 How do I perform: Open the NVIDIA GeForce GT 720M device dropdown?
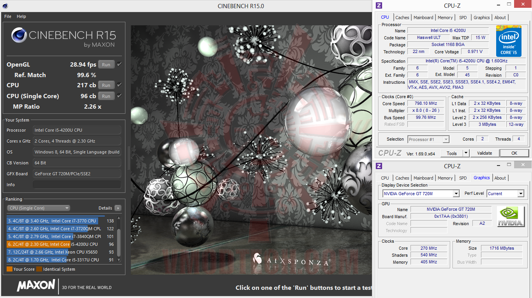point(421,194)
